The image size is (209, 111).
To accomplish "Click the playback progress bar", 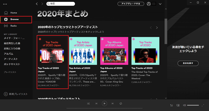I will click(104, 108).
